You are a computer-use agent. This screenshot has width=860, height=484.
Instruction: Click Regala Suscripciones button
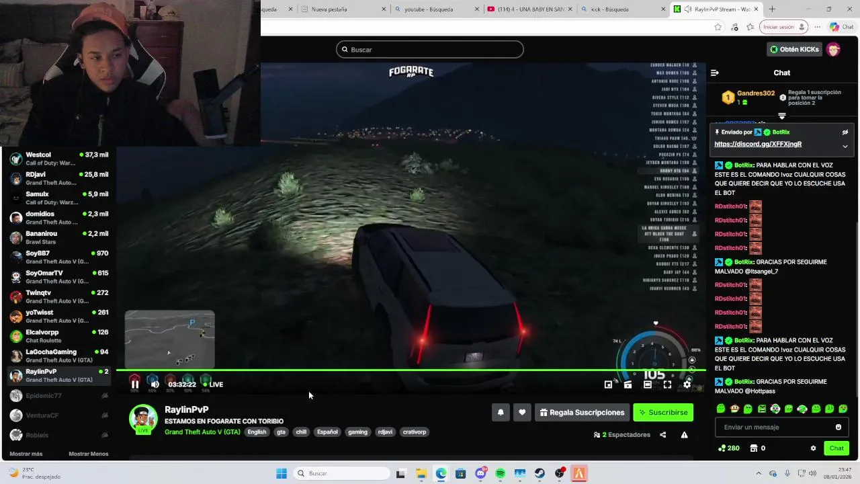coord(582,413)
